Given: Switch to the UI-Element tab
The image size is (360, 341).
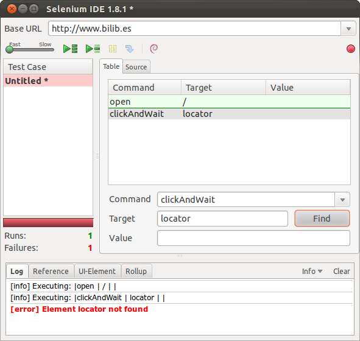Looking at the screenshot, I should [x=97, y=271].
